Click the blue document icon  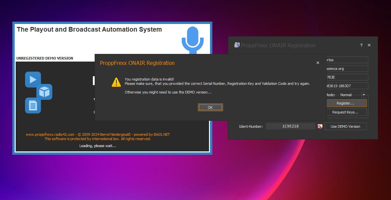coord(33,106)
